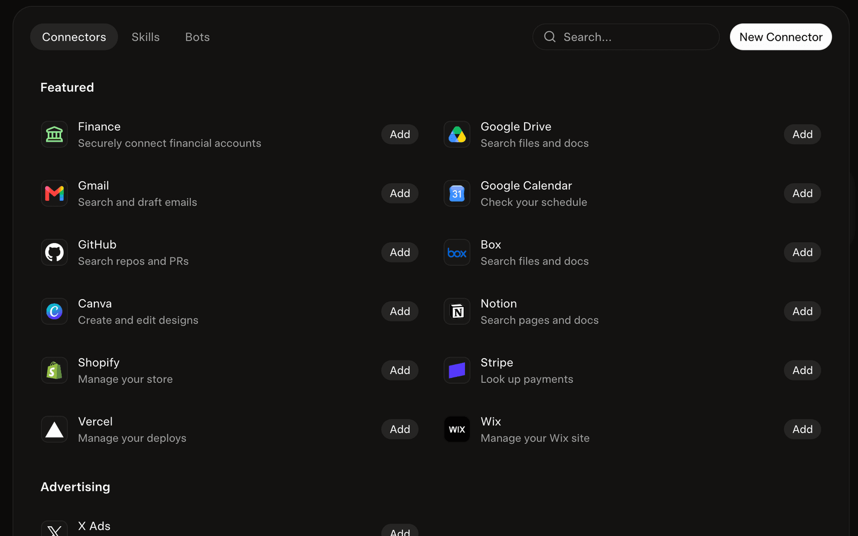The width and height of the screenshot is (858, 536).
Task: Switch to the Connectors tab
Action: 74,37
